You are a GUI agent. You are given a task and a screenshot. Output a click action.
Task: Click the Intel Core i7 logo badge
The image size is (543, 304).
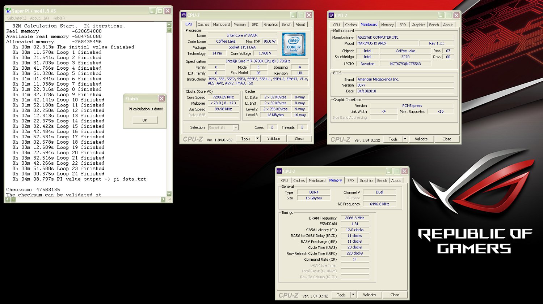294,44
